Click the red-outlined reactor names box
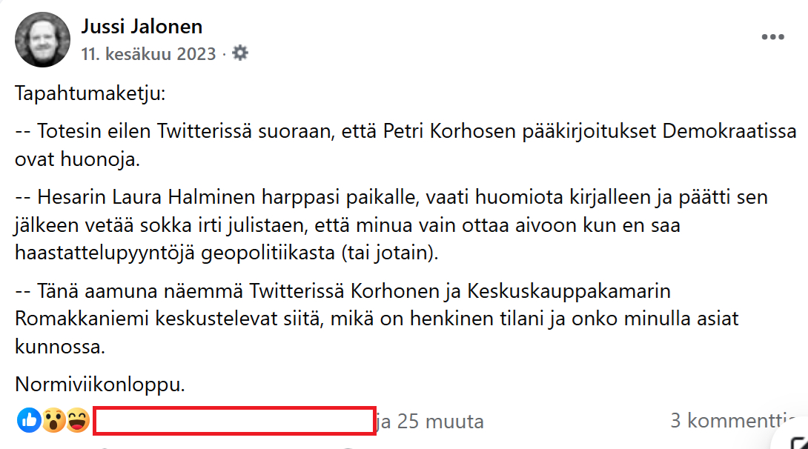The image size is (808, 449). [x=234, y=421]
